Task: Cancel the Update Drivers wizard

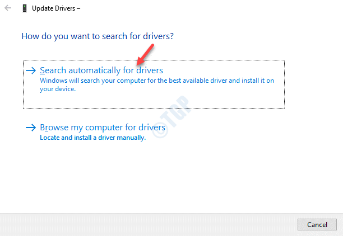Action: pos(317,224)
